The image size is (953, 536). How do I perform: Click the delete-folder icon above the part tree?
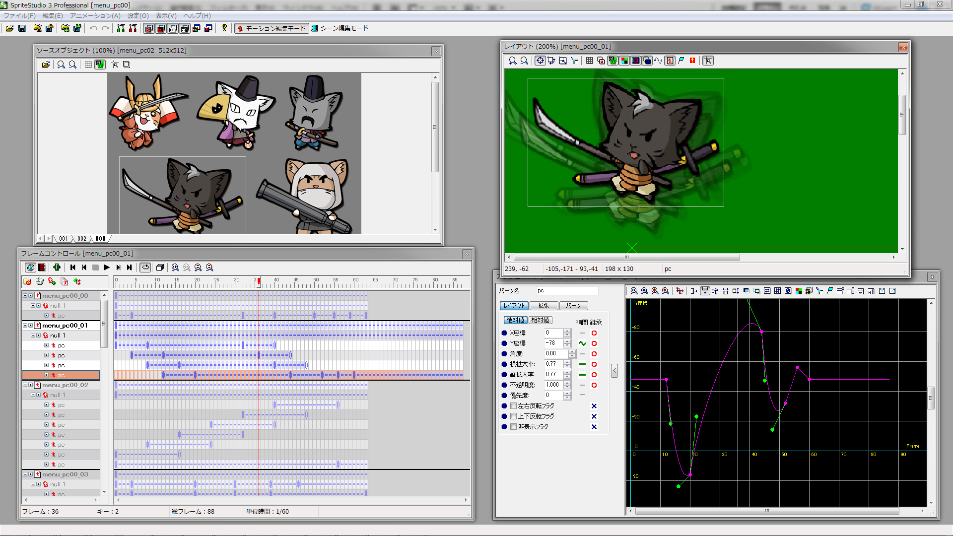(27, 281)
